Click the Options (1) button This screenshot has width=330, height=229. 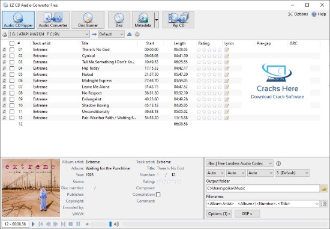tap(219, 213)
